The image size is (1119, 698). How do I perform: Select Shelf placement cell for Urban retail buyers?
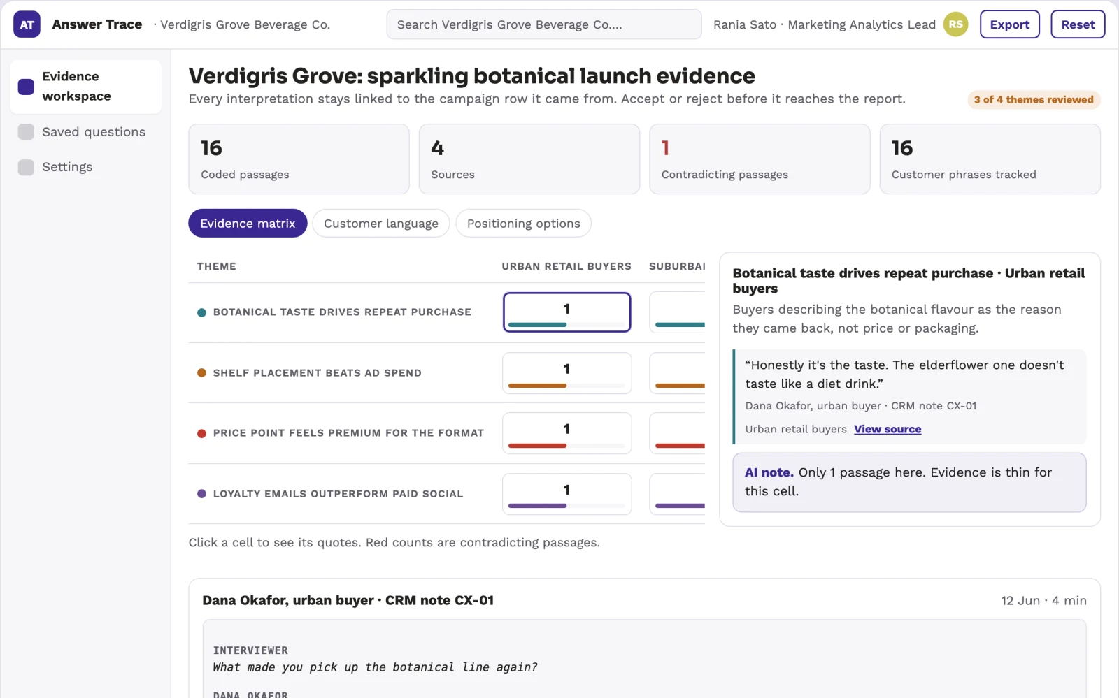coord(567,373)
